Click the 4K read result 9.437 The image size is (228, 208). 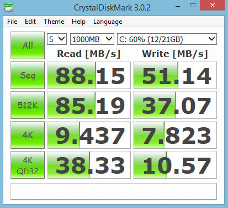tap(89, 135)
